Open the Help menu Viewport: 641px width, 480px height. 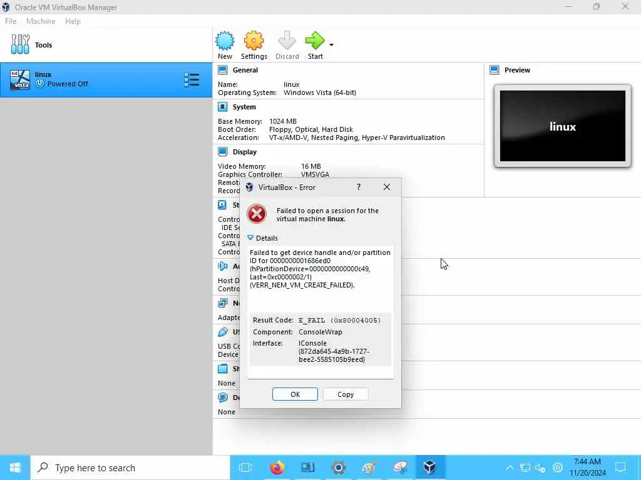pos(73,21)
